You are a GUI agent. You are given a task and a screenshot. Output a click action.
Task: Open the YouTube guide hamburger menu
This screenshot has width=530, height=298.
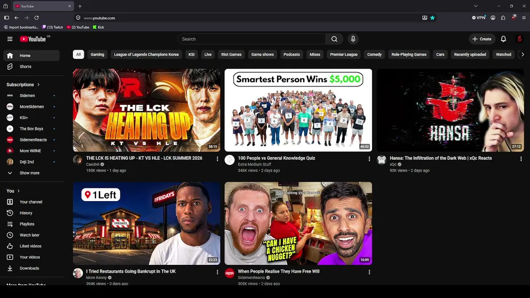pos(10,39)
